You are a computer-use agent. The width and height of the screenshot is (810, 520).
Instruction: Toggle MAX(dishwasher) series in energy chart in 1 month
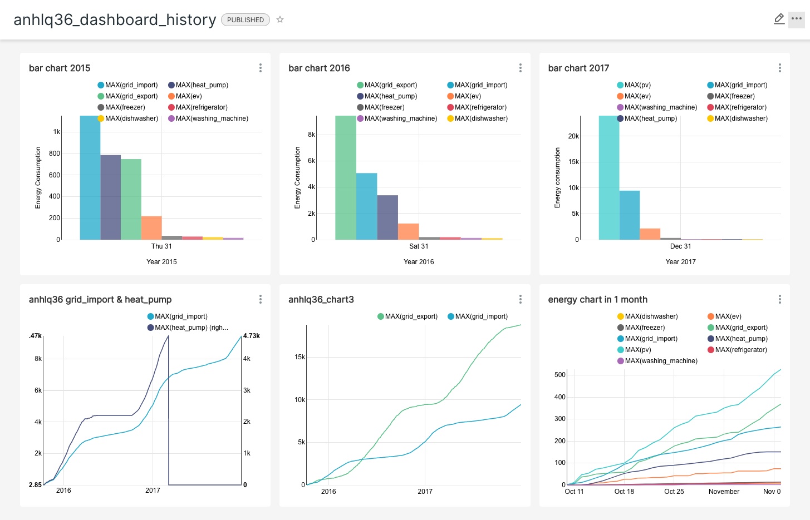pyautogui.click(x=647, y=316)
